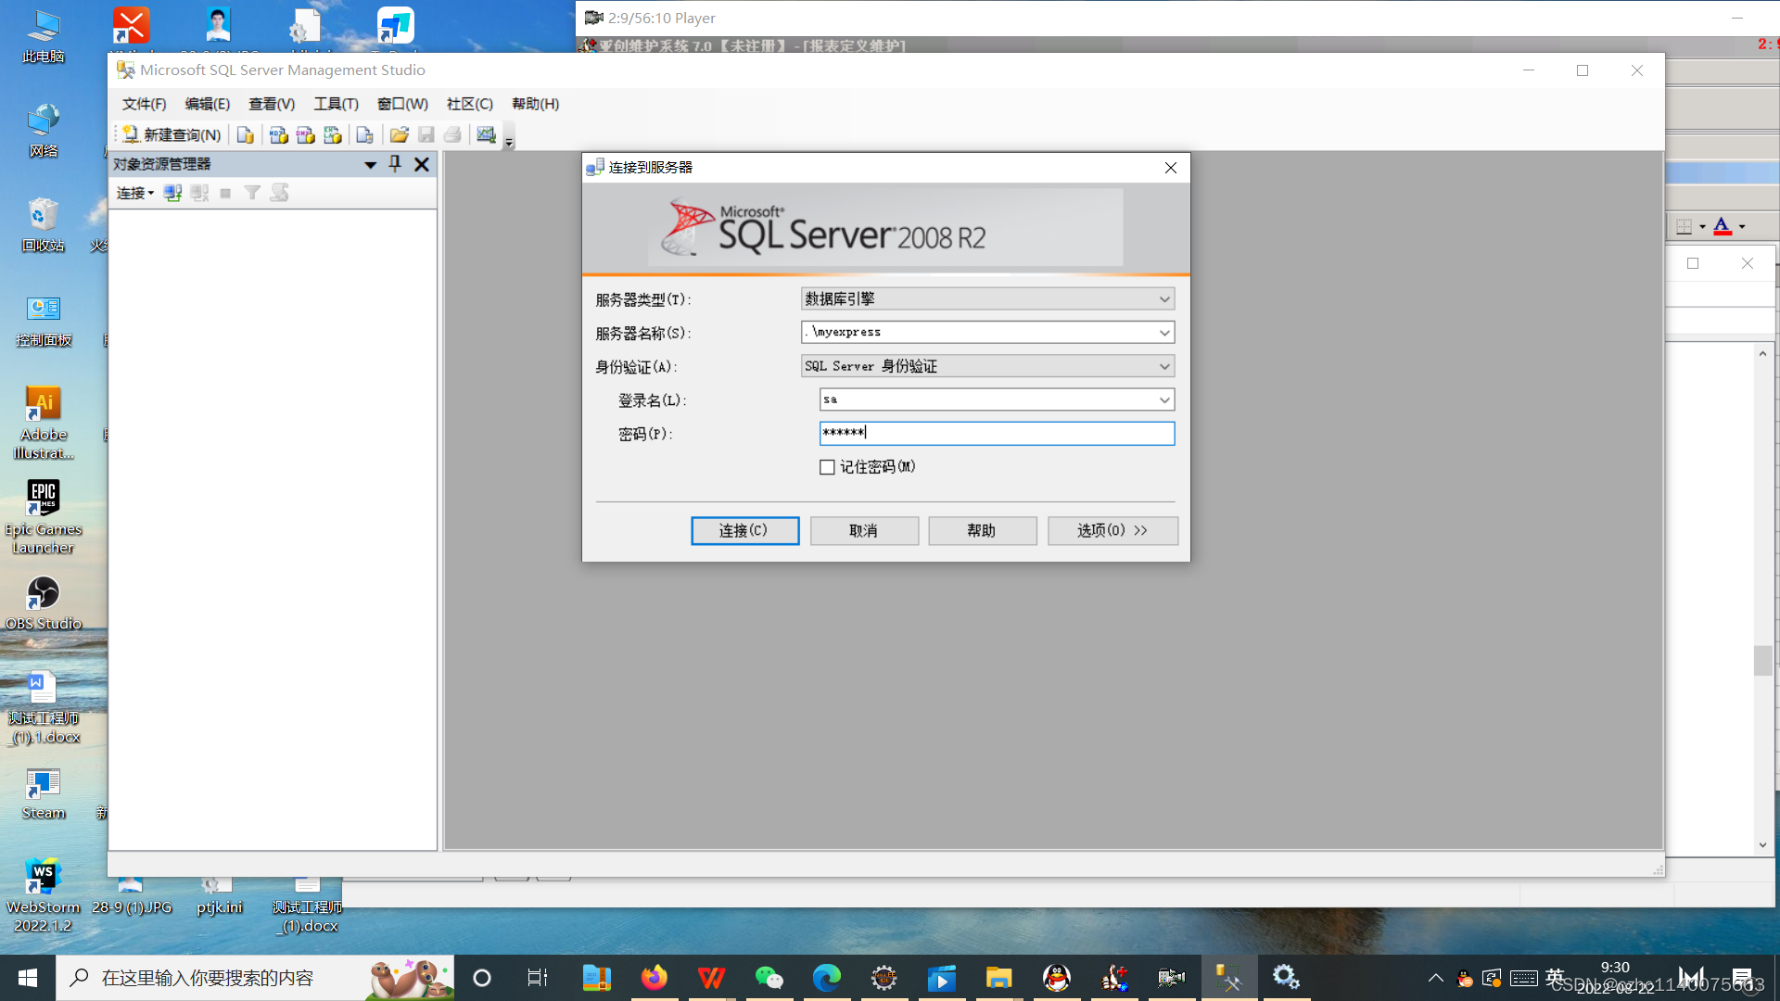Click borders grid icon in background window
The height and width of the screenshot is (1001, 1780).
[1685, 226]
